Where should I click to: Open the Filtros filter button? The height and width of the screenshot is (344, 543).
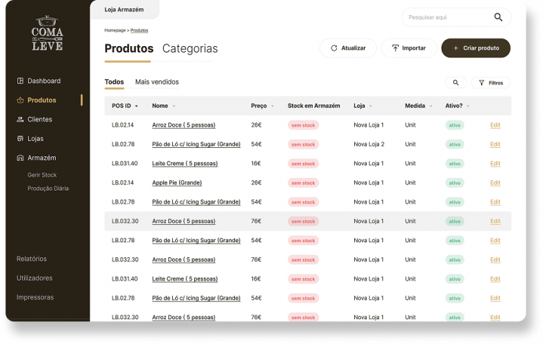click(x=491, y=83)
